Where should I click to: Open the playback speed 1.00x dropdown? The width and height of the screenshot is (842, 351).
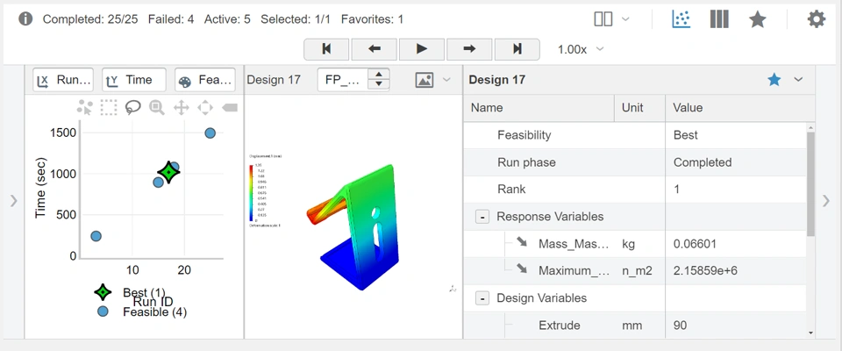(x=582, y=49)
